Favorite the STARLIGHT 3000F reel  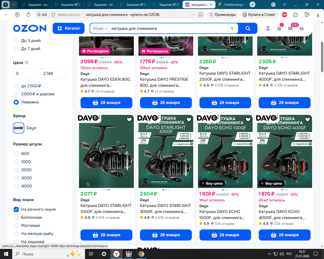coord(189,119)
